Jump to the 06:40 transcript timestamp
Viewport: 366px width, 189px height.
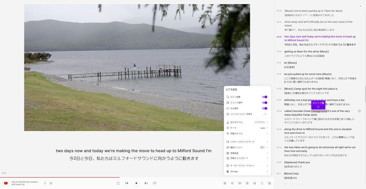click(279, 11)
